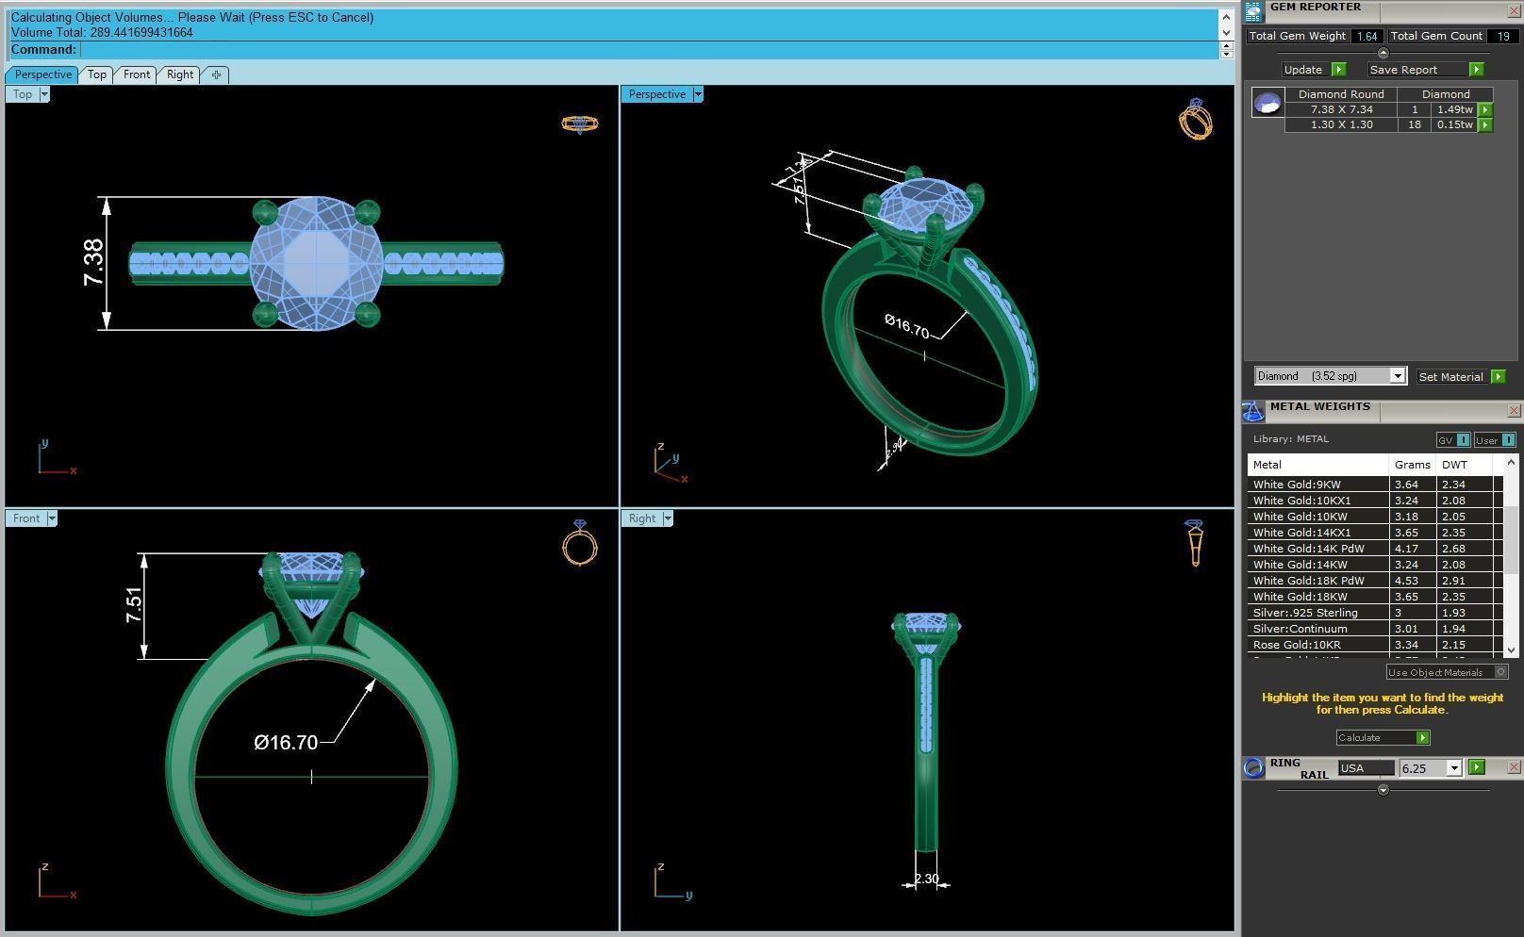Add a new viewport tab with plus
This screenshot has height=937, width=1524.
tap(216, 75)
